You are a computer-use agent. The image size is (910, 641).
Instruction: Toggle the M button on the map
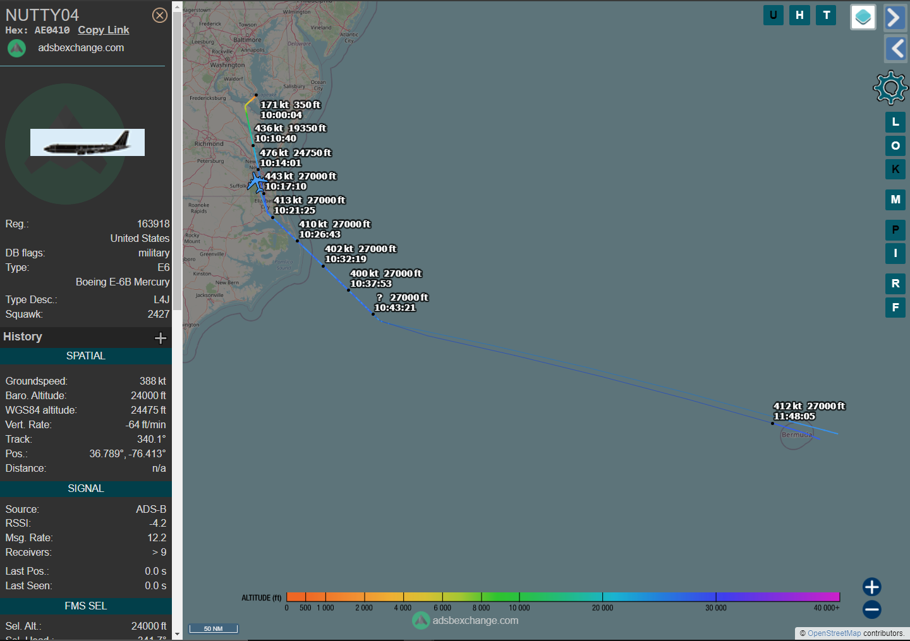coord(895,200)
